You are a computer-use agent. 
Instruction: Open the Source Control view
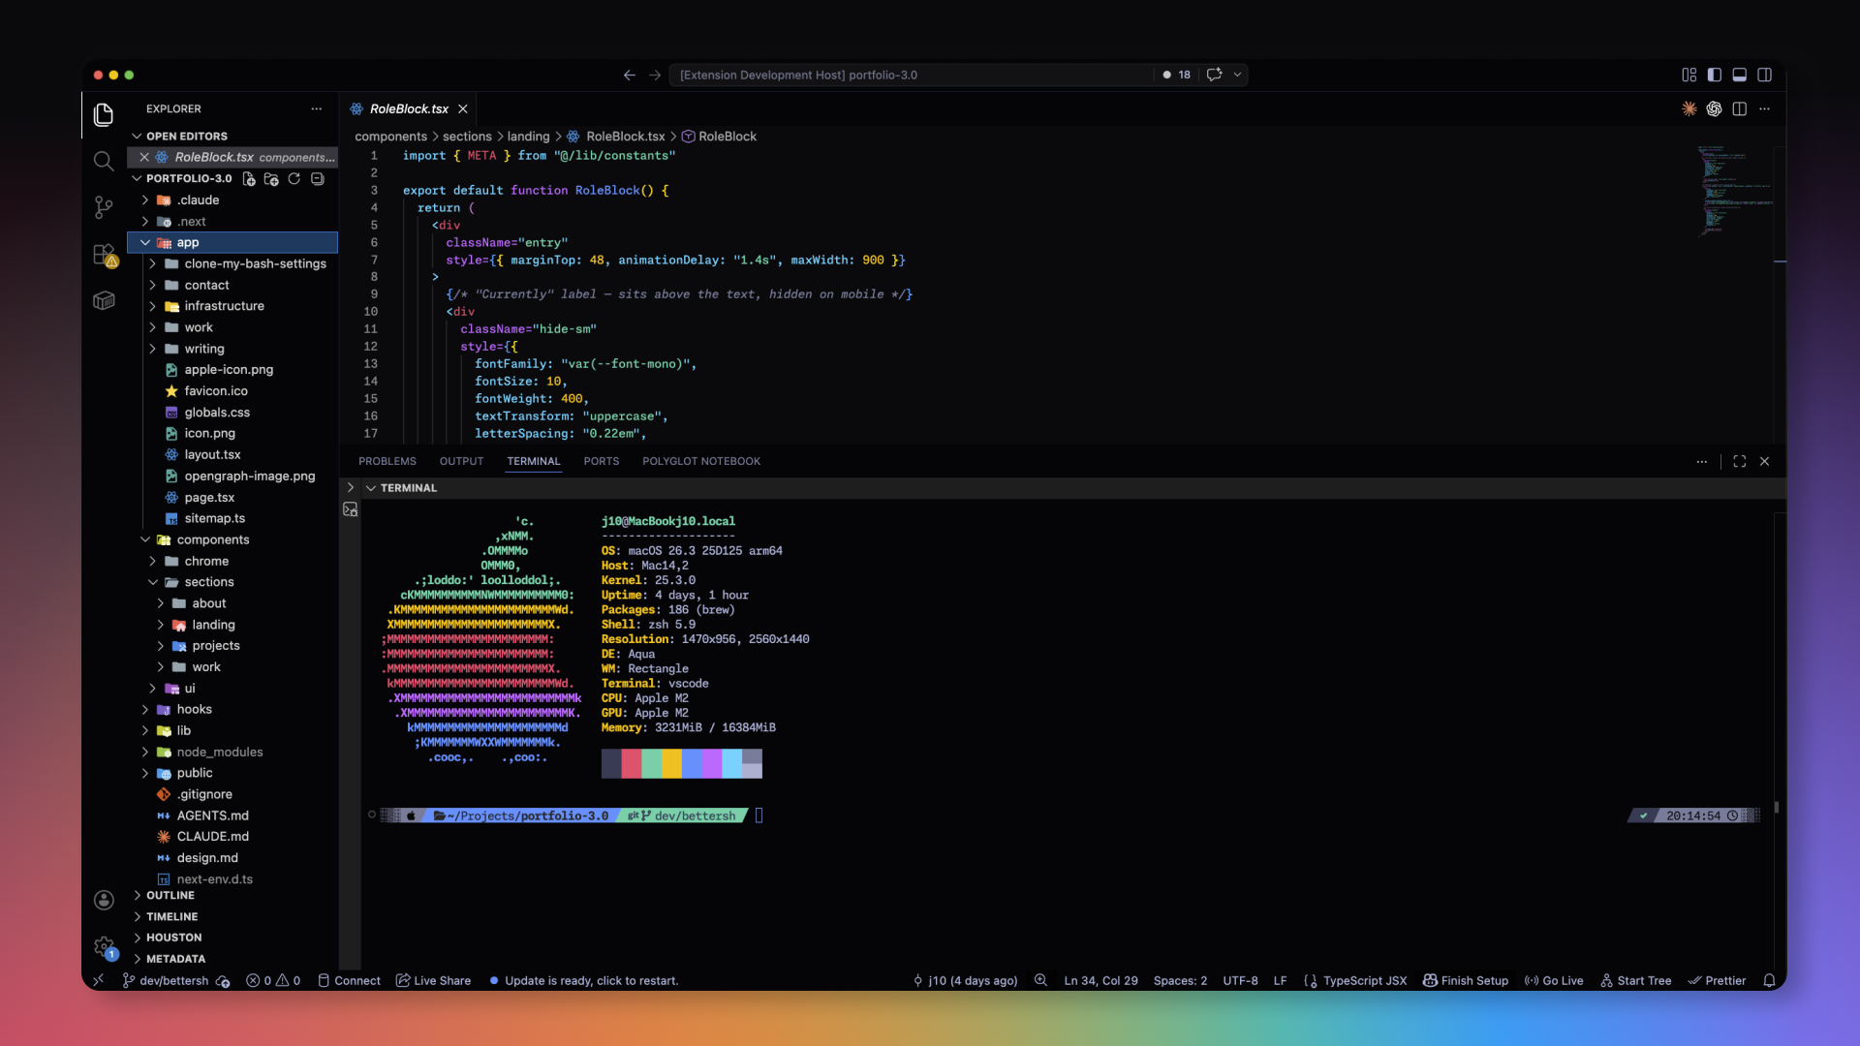coord(104,207)
